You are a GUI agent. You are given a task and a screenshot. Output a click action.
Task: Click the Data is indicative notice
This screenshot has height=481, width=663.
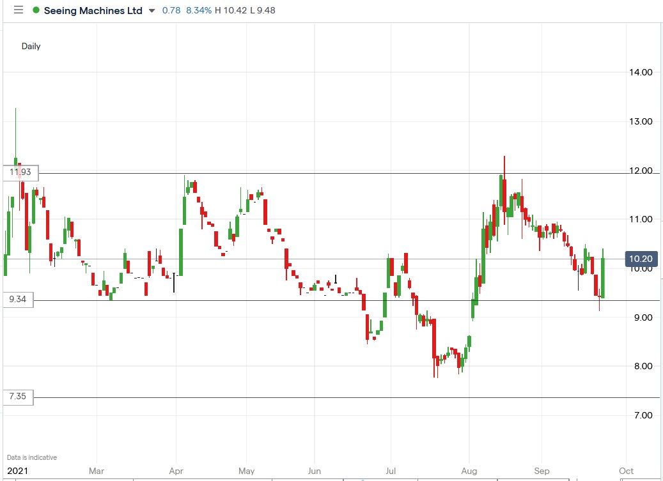tap(33, 457)
